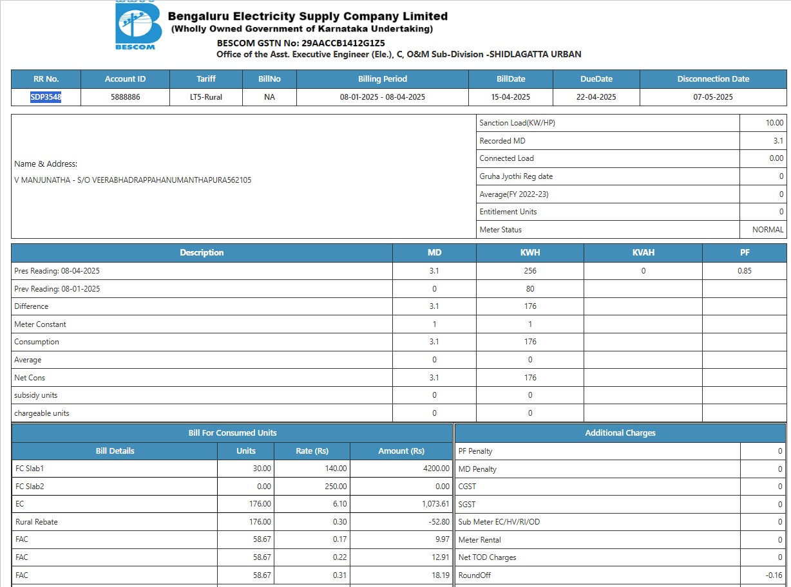Image resolution: width=791 pixels, height=587 pixels.
Task: Click the customer name V MANJUNATHA address line
Action: tap(133, 180)
